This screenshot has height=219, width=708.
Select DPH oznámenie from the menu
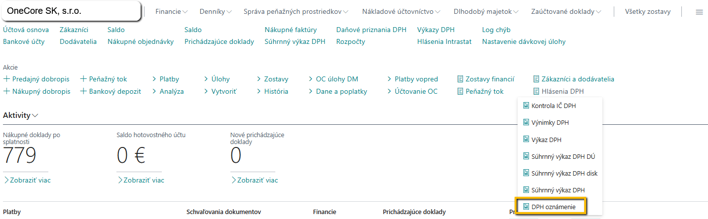click(553, 207)
